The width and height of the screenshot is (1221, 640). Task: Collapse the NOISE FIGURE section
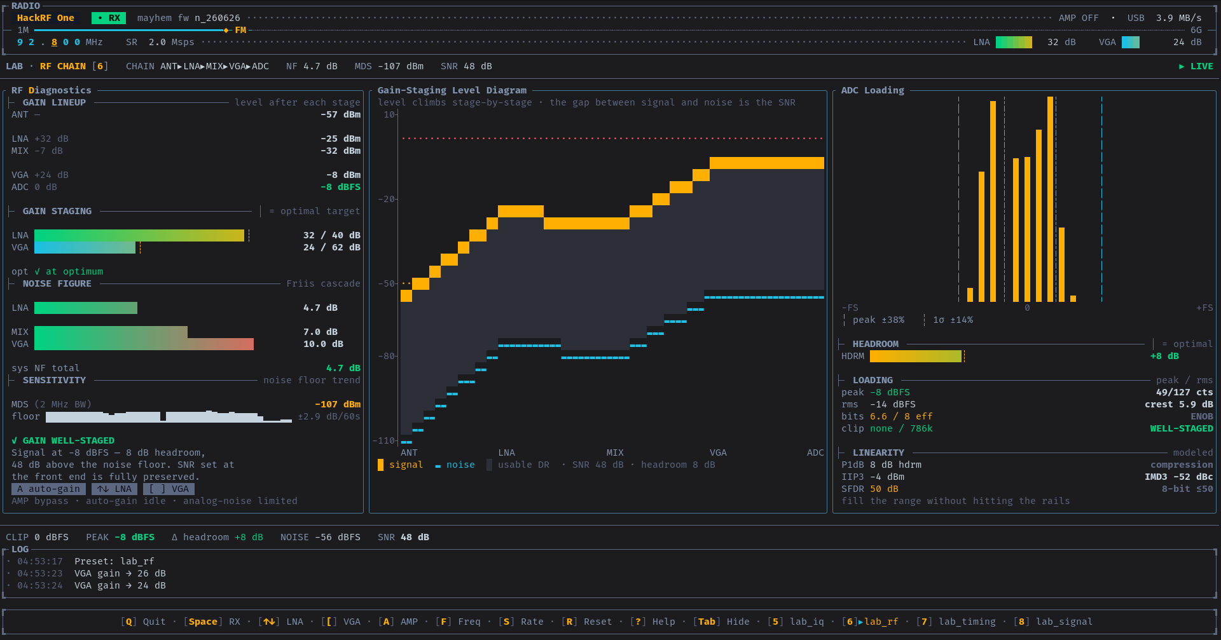pyautogui.click(x=57, y=283)
